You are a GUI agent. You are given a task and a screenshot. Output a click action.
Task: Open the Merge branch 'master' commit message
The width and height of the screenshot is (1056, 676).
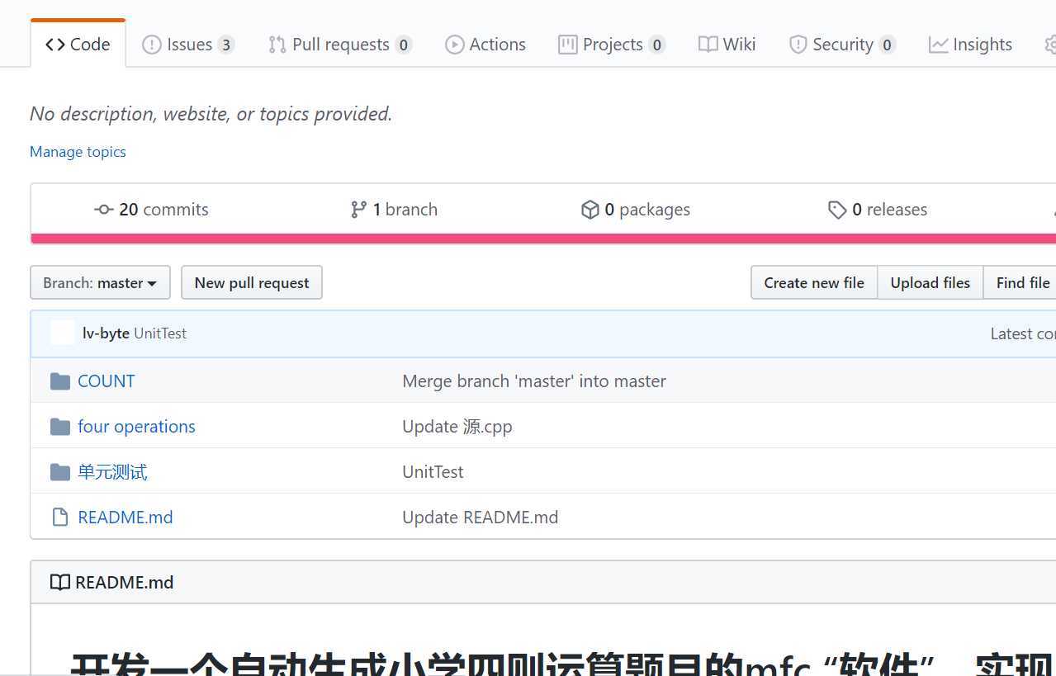pos(534,381)
